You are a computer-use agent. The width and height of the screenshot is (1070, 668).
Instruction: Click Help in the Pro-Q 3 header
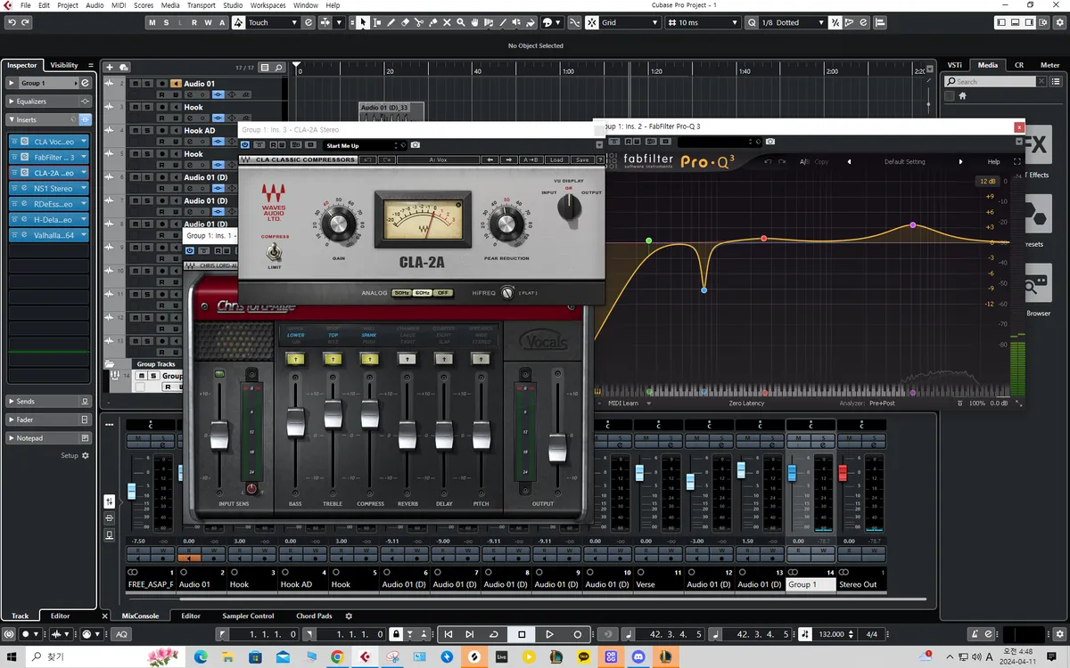click(993, 162)
